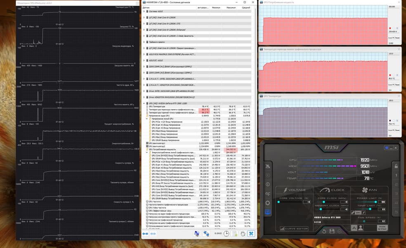The height and width of the screenshot is (248, 406).
Task: Collapse the GPU NVIDIA GeForce RTX 3080 section
Action: click(144, 103)
